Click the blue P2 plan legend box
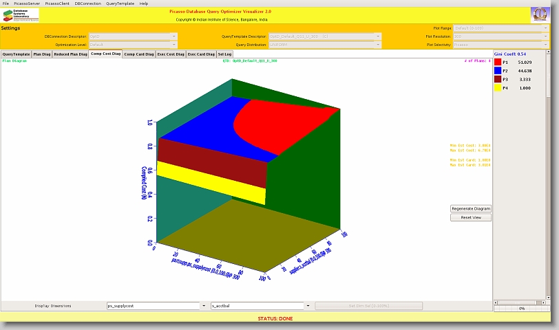This screenshot has height=330, width=559. click(x=498, y=71)
